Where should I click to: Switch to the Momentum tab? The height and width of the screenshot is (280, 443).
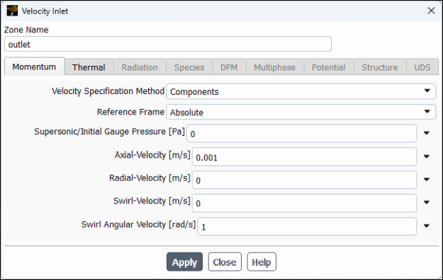(x=34, y=67)
